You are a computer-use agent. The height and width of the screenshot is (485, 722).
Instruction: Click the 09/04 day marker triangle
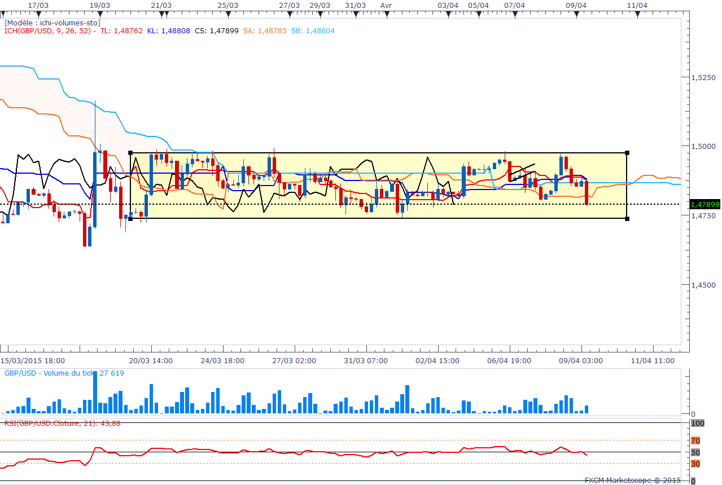[x=576, y=13]
